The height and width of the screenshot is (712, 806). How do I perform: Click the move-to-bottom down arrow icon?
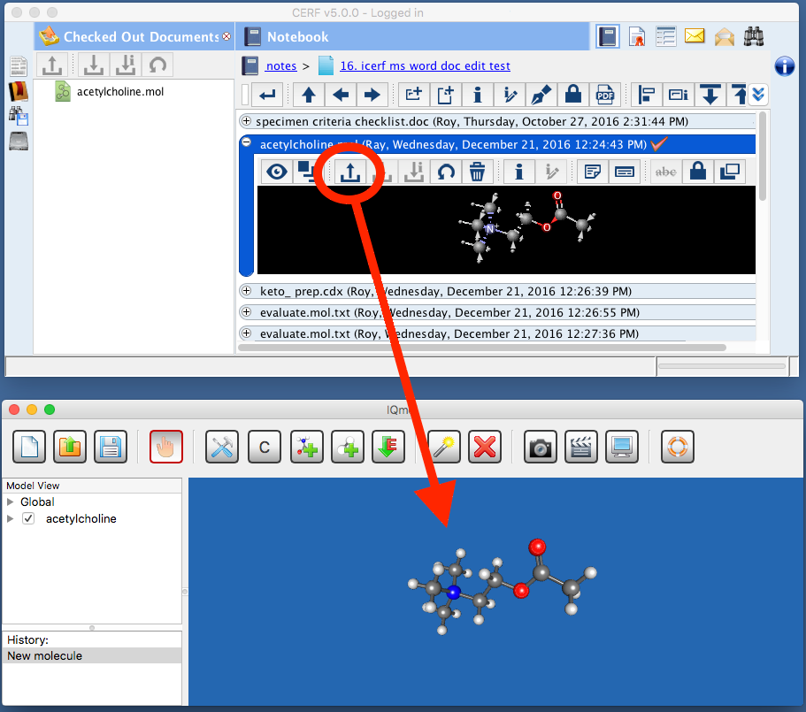(x=710, y=95)
